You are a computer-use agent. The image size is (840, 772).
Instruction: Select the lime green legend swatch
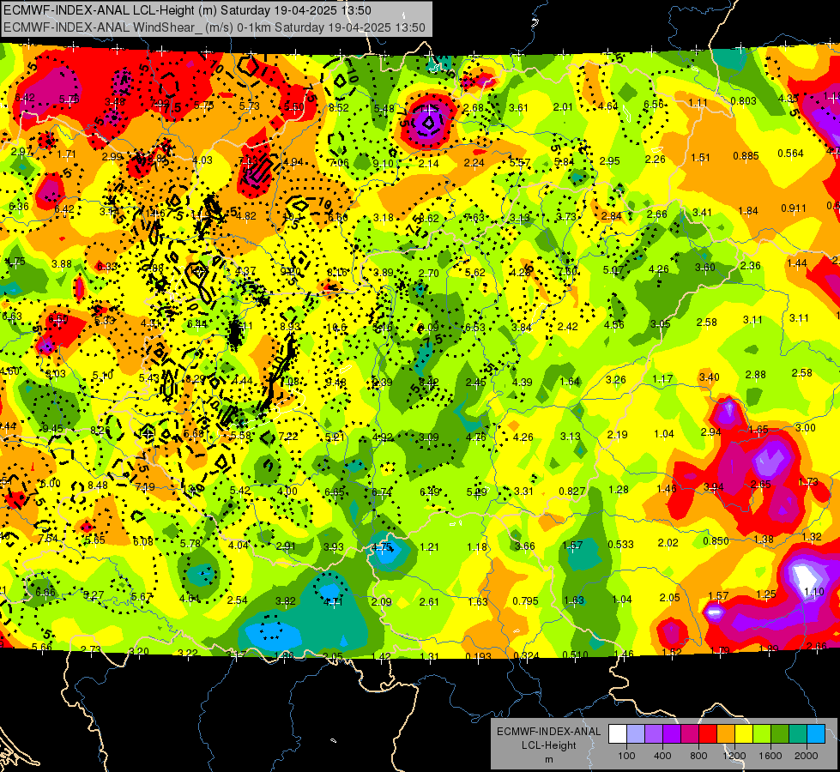click(761, 734)
